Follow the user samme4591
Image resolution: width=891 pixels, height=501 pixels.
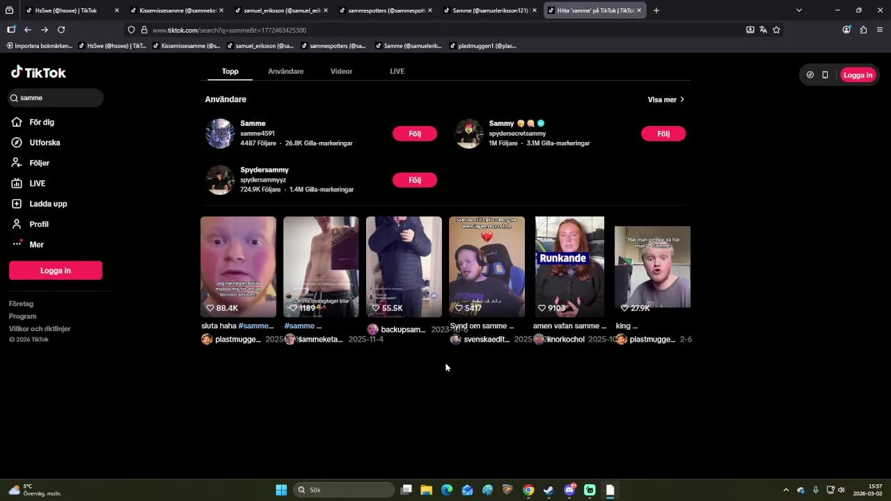[415, 134]
